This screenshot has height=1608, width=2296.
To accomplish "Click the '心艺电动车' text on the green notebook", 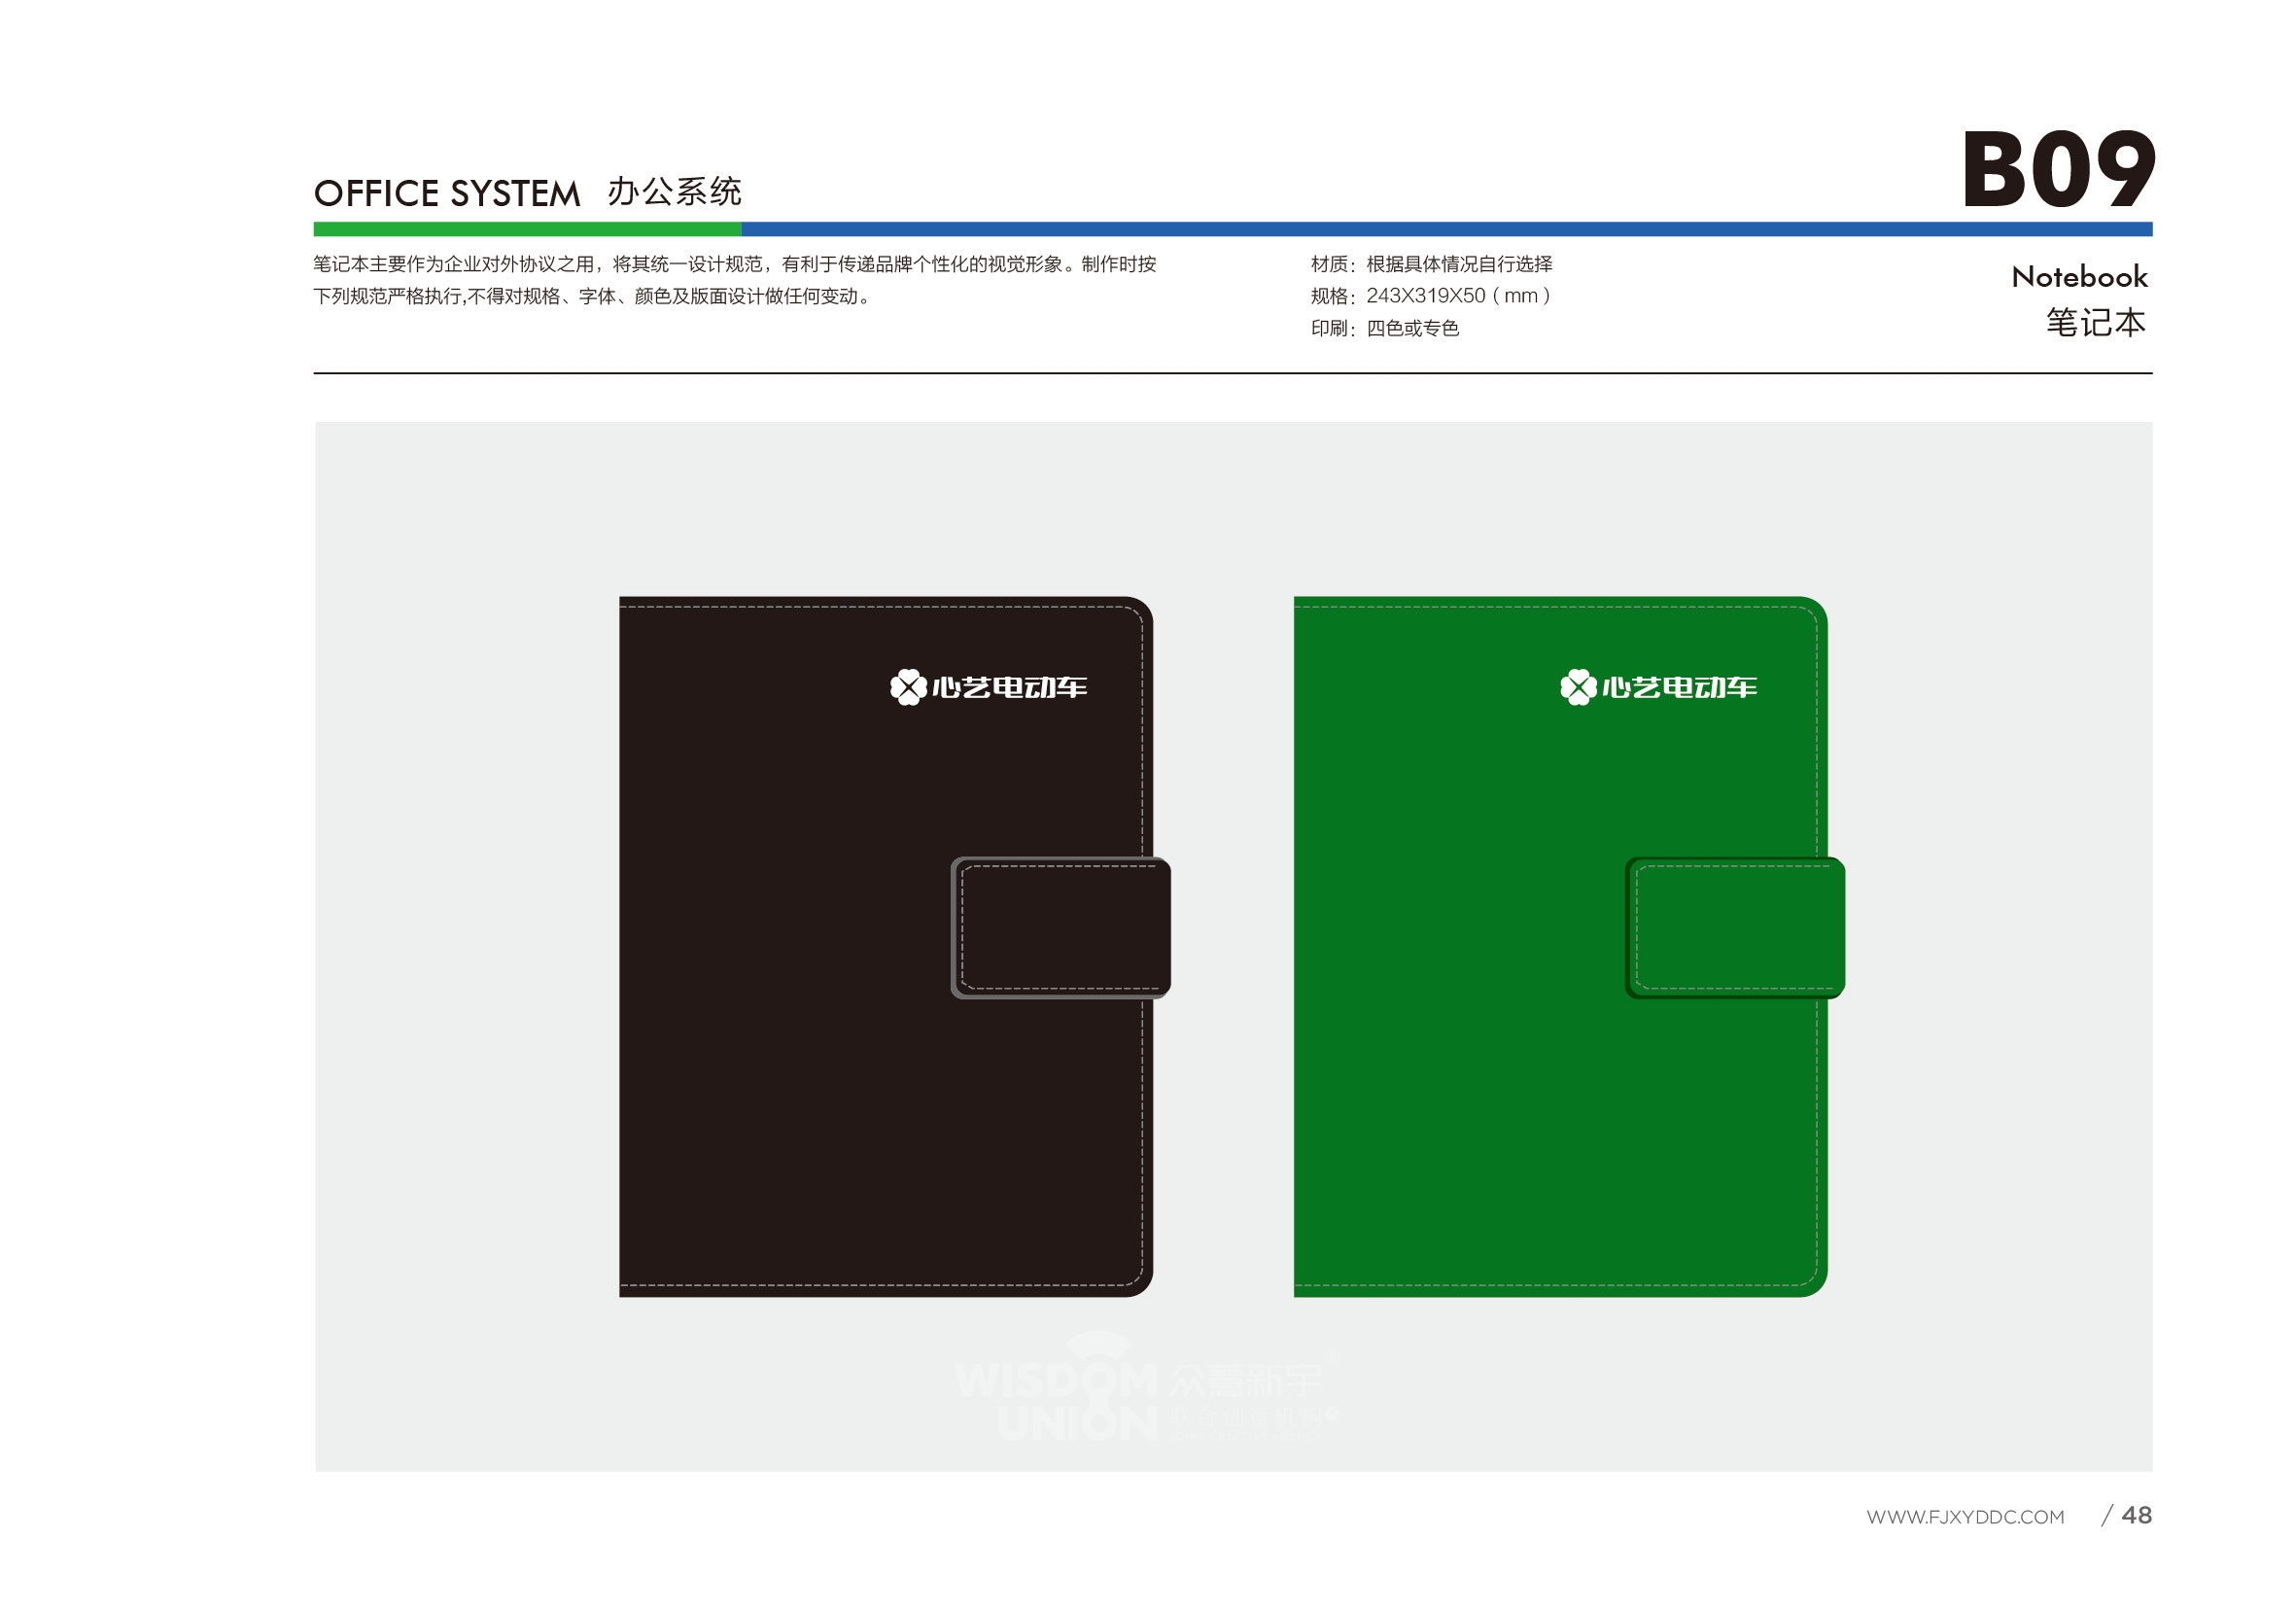I will click(1679, 687).
